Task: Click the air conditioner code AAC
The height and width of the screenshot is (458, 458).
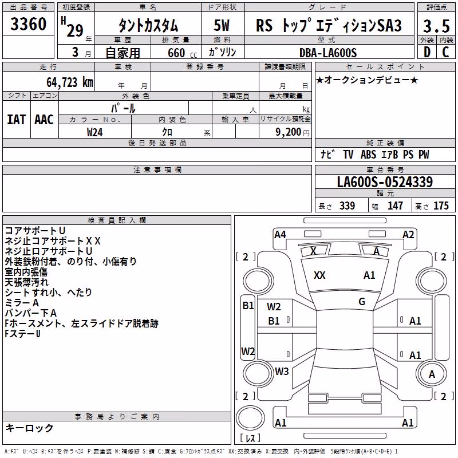Action: (44, 120)
